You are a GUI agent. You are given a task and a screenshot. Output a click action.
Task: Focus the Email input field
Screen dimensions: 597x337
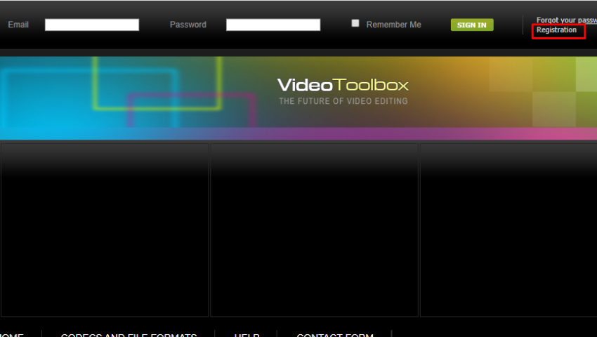(x=92, y=25)
